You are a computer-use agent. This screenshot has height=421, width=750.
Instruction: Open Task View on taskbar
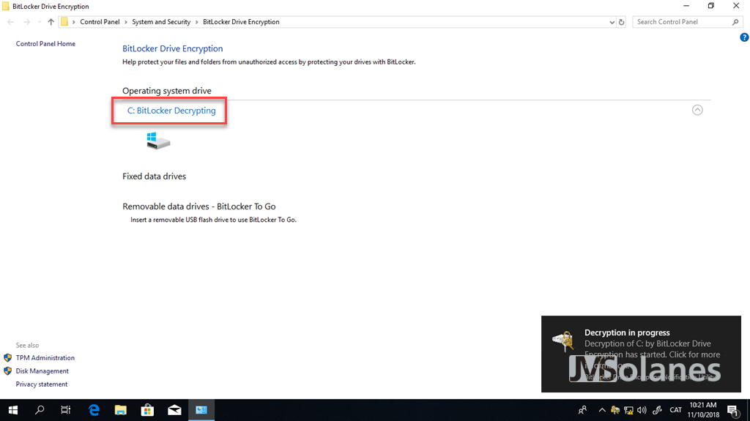(65, 410)
